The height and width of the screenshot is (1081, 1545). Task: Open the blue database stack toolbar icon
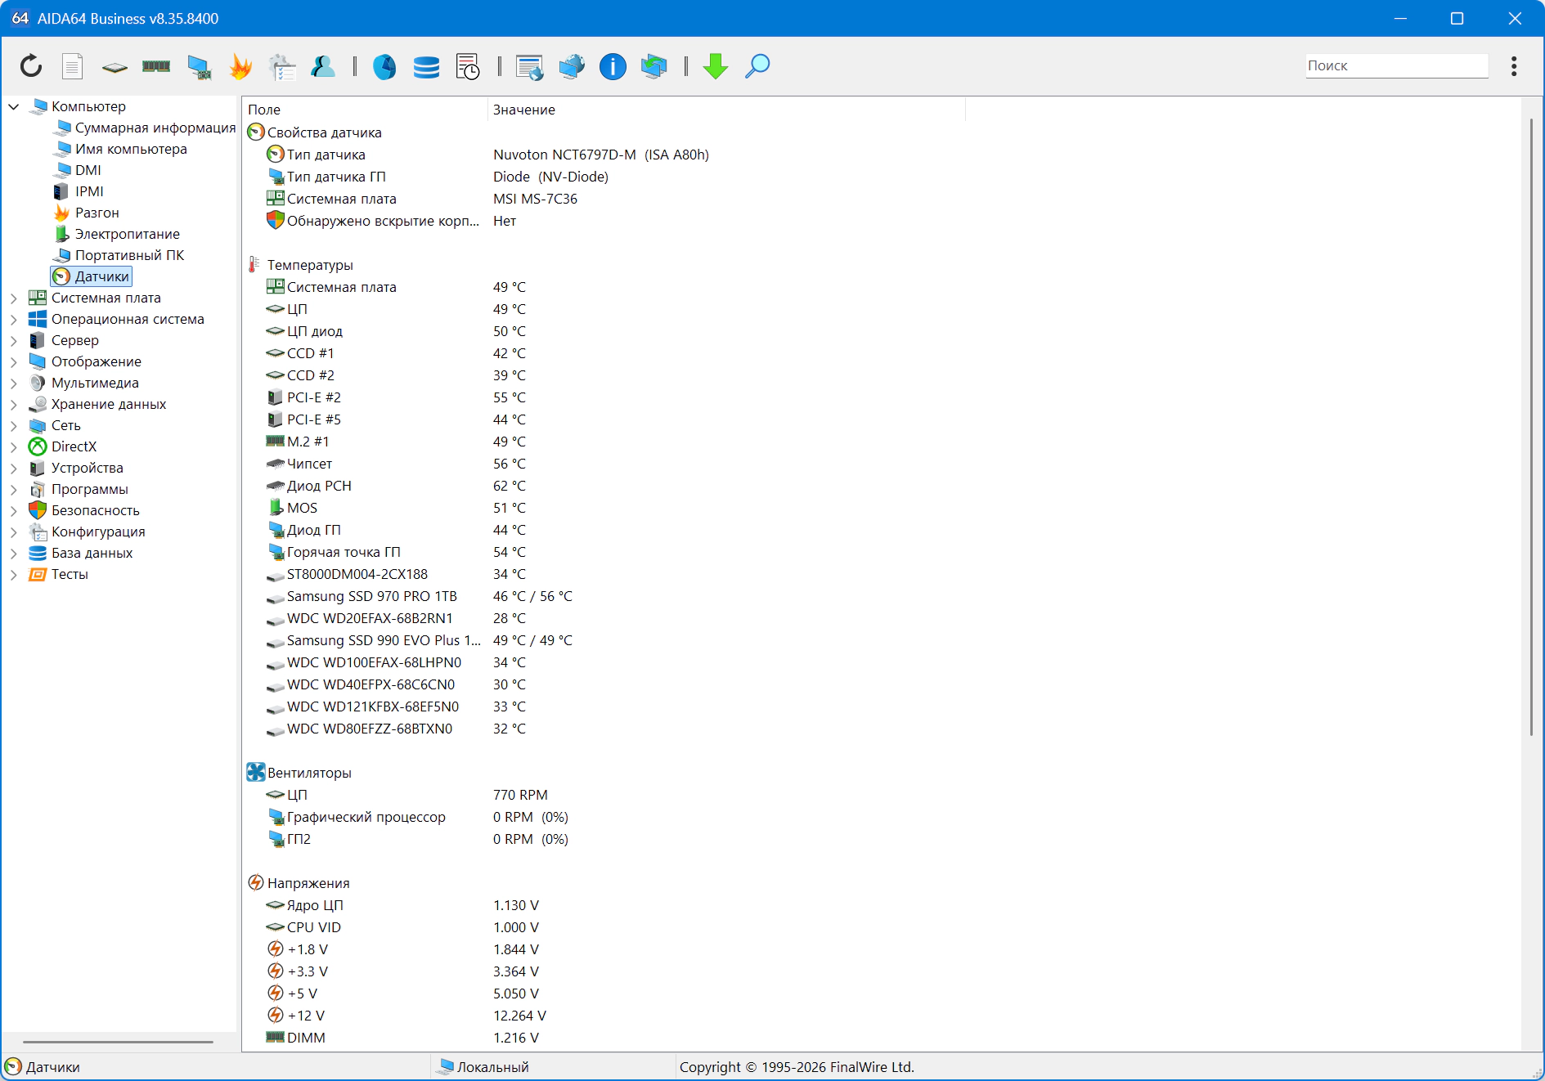[x=426, y=66]
